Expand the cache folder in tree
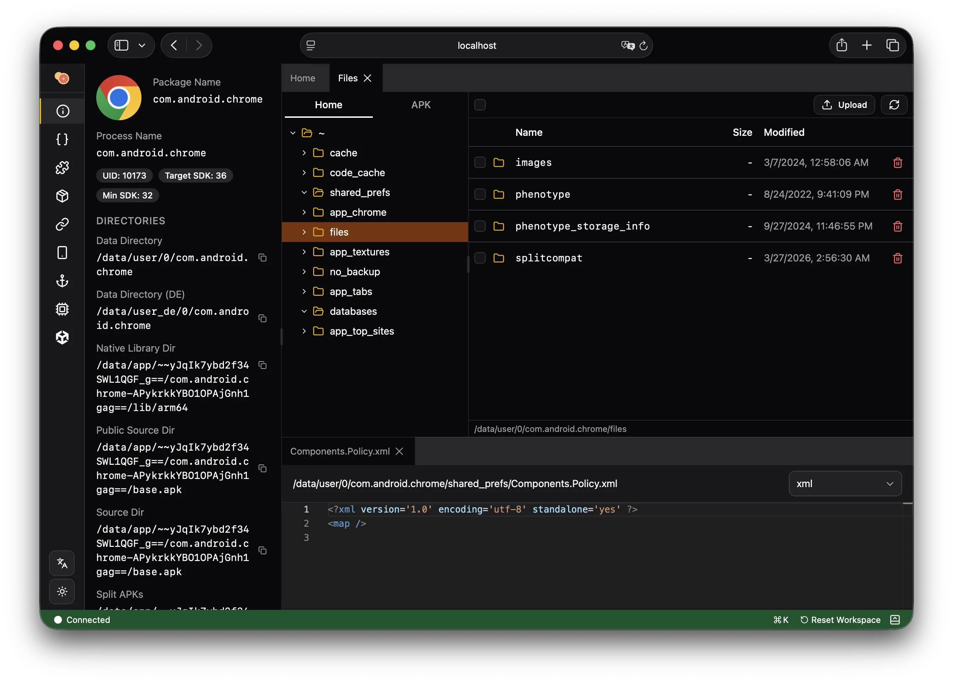This screenshot has height=682, width=953. (304, 153)
